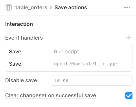The image size is (136, 107).
Task: Click blank header area left of three-dot menu
Action: tap(105, 8)
